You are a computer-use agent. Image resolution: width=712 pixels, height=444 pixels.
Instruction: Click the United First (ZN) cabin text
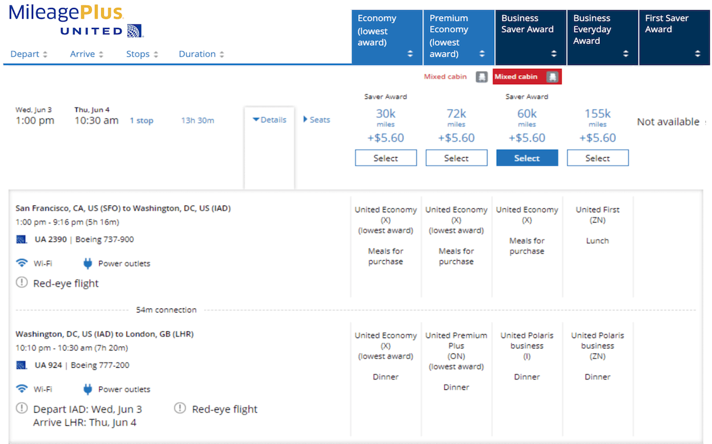tap(598, 215)
